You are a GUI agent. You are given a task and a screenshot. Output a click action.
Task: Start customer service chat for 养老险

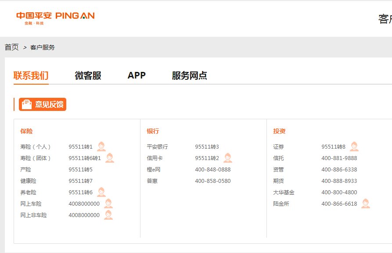point(102,192)
